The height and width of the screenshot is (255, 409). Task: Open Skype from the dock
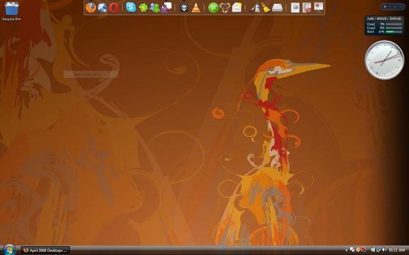pos(131,7)
